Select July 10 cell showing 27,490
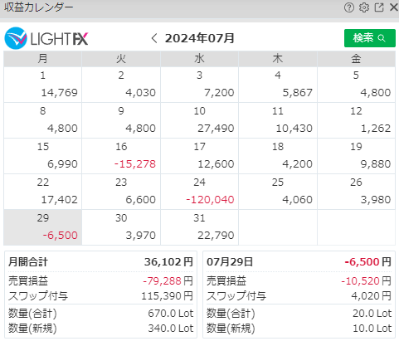Viewport: 399px width, 341px height. [199, 120]
